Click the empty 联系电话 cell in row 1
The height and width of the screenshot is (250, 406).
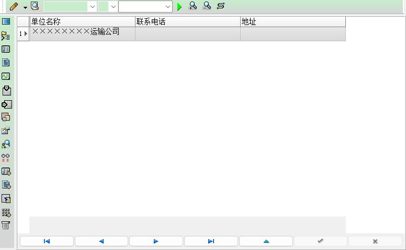tap(188, 34)
